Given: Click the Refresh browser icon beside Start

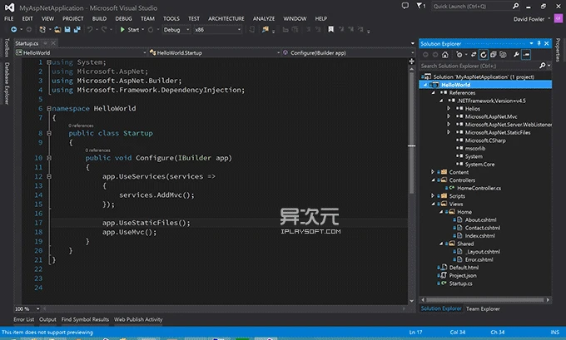Looking at the screenshot, I should pyautogui.click(x=151, y=30).
